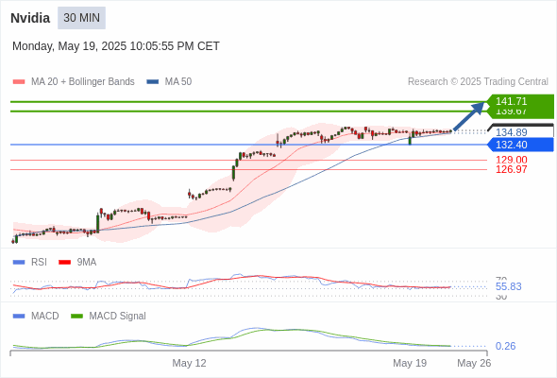Image resolution: width=557 pixels, height=378 pixels.
Task: Click the Research Trading Central copyright text
Action: (478, 82)
